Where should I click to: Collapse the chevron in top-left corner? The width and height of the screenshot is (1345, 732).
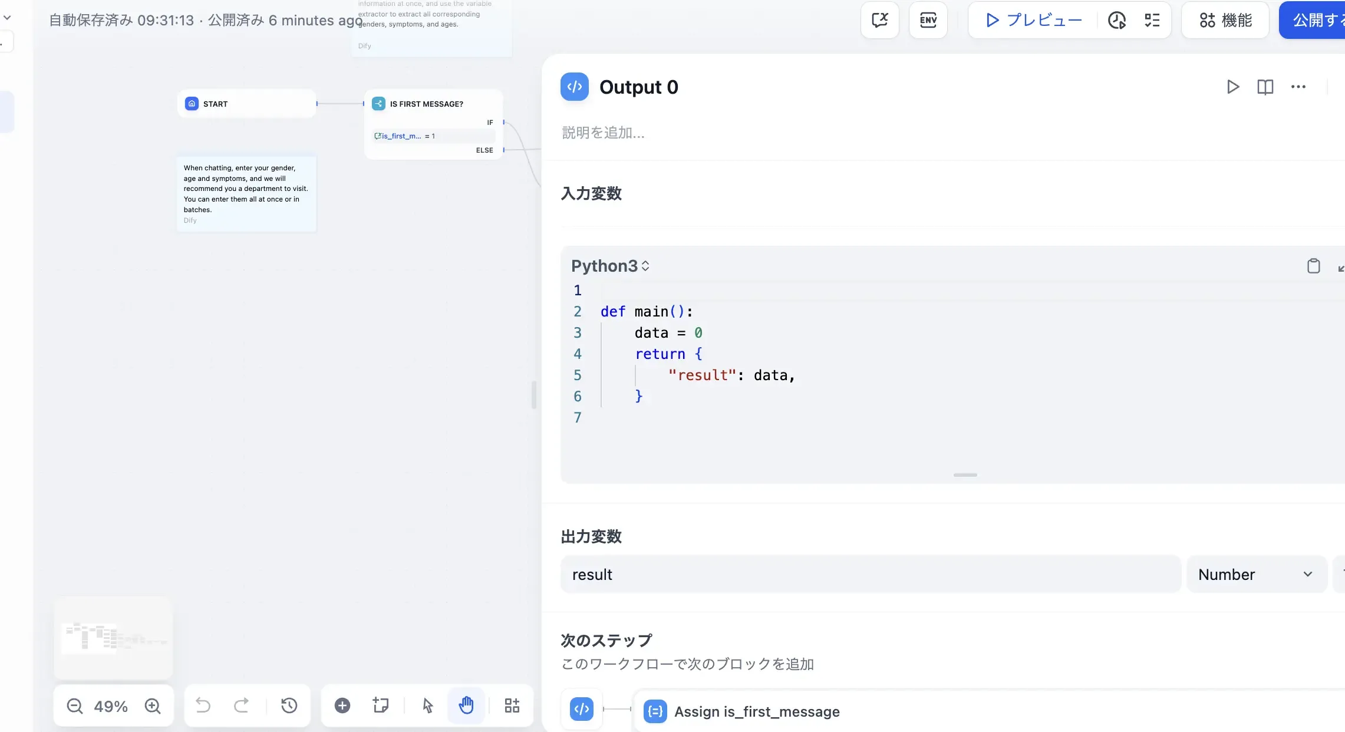(x=7, y=18)
